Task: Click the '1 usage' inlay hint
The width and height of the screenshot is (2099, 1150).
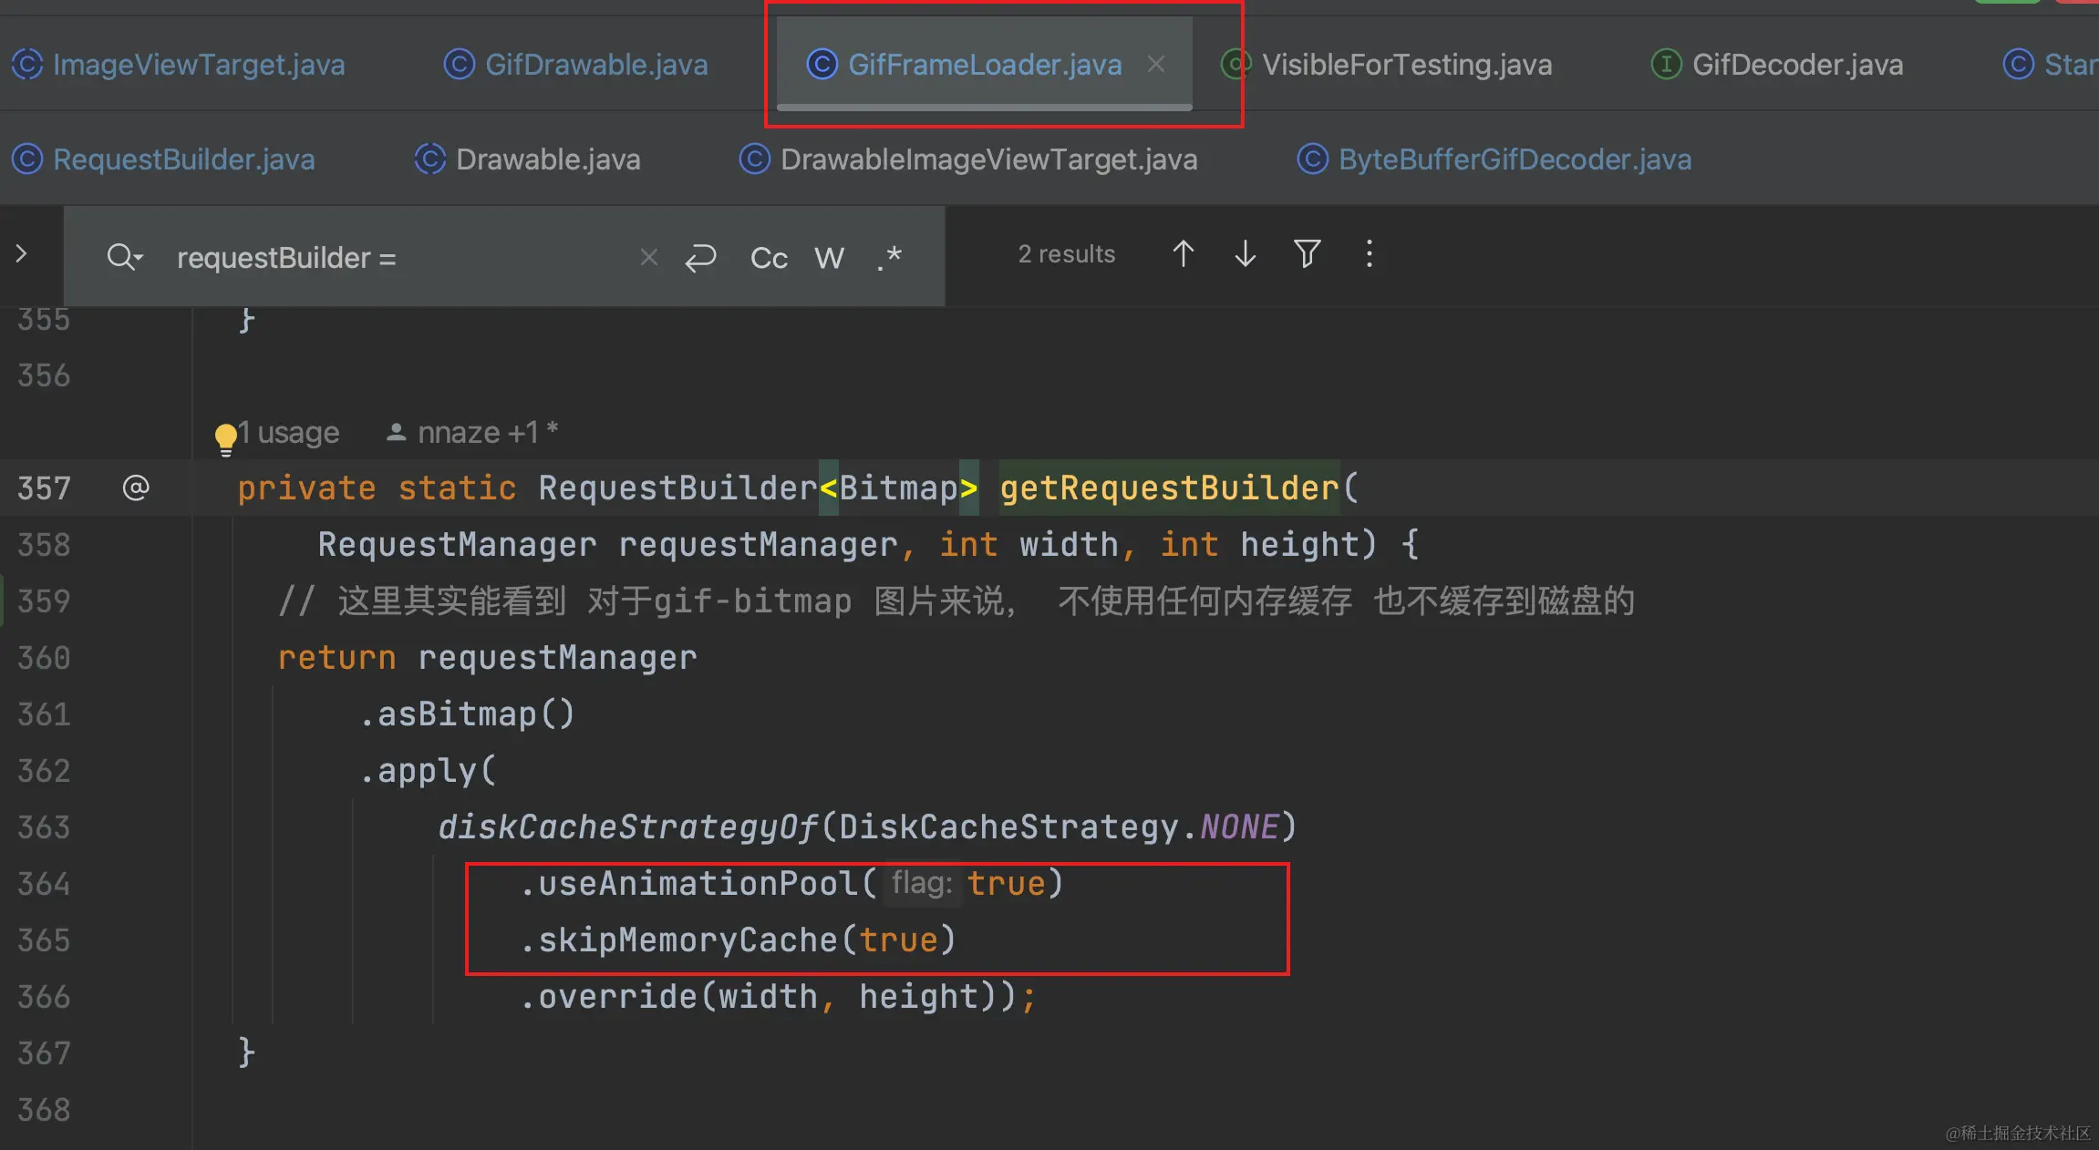Action: [290, 433]
